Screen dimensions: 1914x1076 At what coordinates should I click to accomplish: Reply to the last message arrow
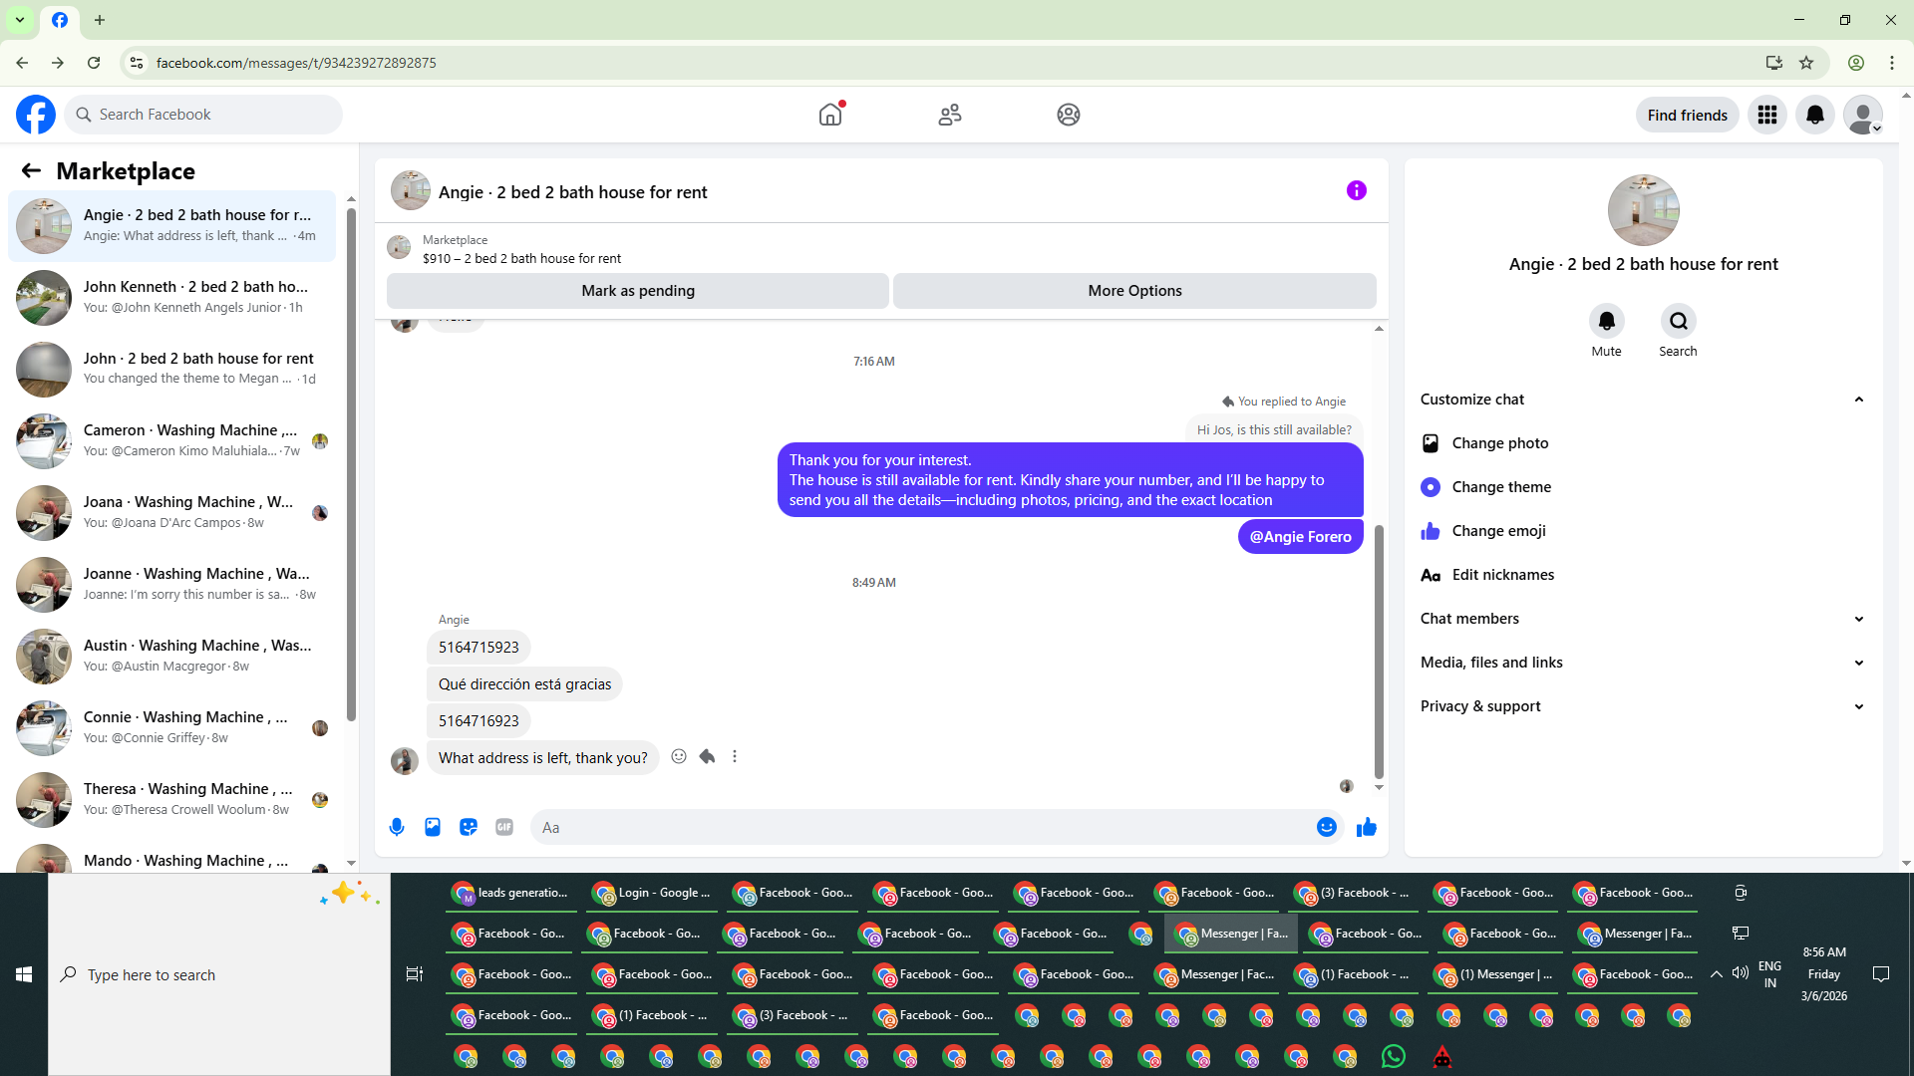[x=707, y=757]
